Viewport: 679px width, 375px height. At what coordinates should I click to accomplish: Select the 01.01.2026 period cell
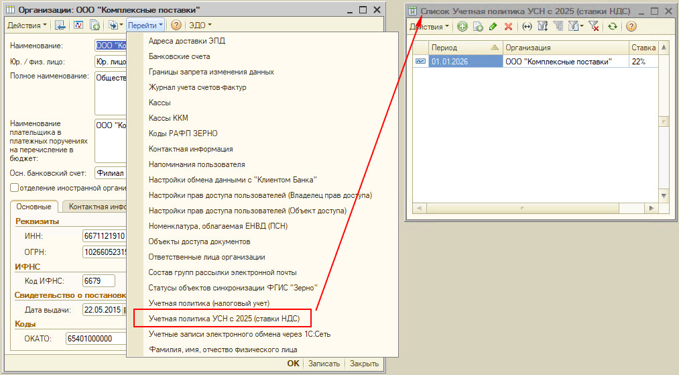pos(465,61)
